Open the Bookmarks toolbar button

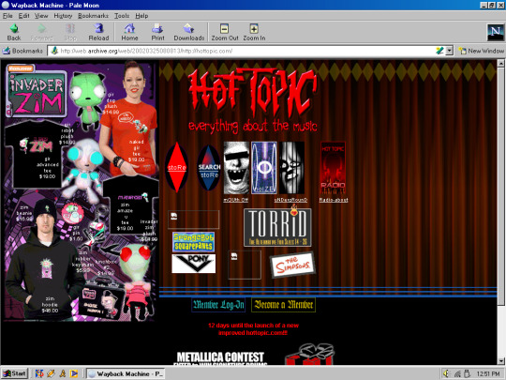[22, 51]
